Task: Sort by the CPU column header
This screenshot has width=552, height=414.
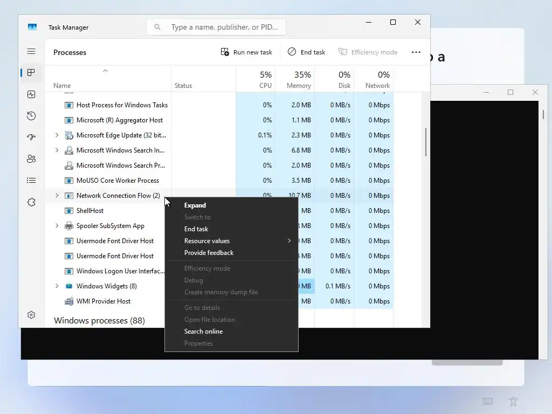Action: point(255,79)
